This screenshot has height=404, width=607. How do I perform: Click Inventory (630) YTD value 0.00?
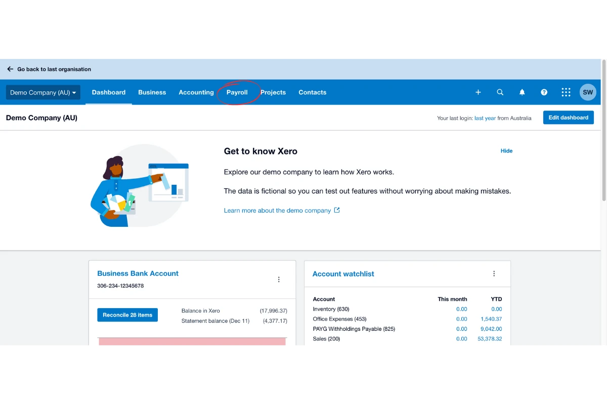tap(497, 309)
